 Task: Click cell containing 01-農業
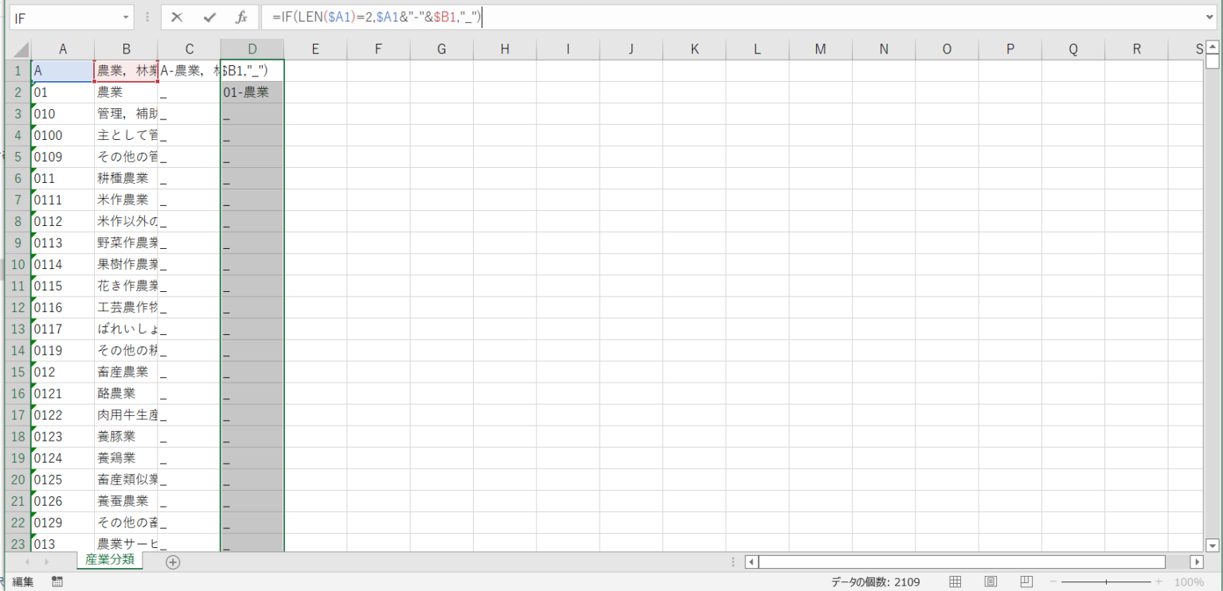(x=252, y=92)
